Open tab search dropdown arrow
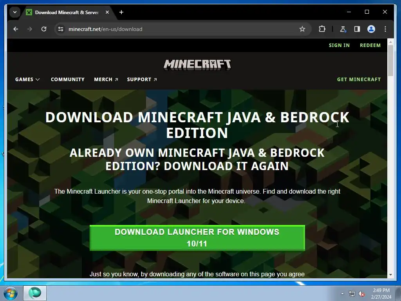The height and width of the screenshot is (301, 401). click(15, 12)
